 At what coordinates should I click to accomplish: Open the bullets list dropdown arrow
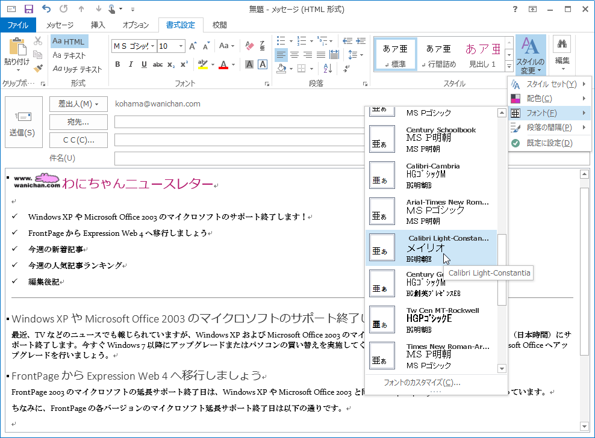[291, 41]
